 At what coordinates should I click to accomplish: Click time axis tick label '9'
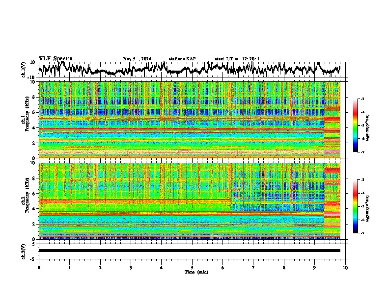pos(314,268)
